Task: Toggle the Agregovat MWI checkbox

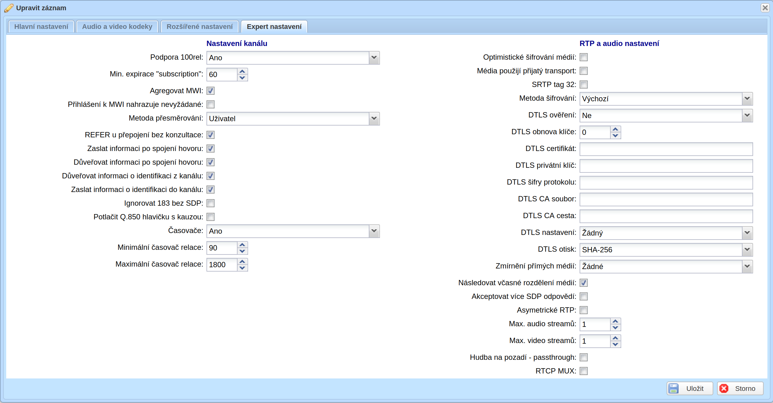Action: click(x=211, y=91)
